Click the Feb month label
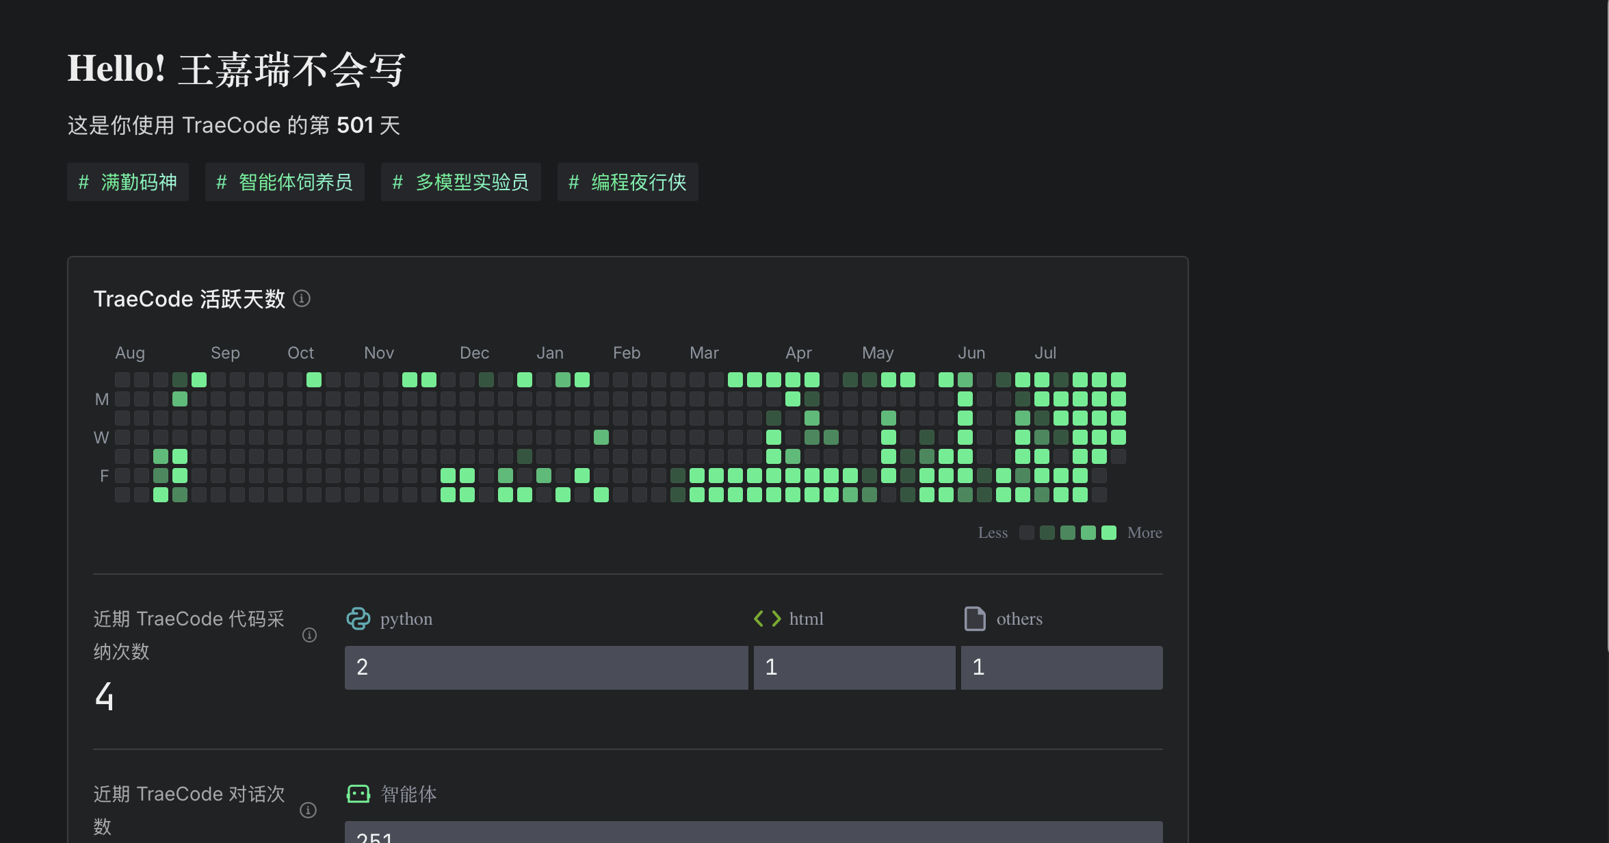This screenshot has width=1609, height=843. click(627, 353)
